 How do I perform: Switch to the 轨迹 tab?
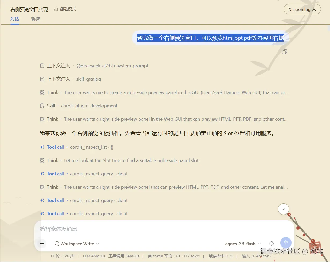coord(35,19)
